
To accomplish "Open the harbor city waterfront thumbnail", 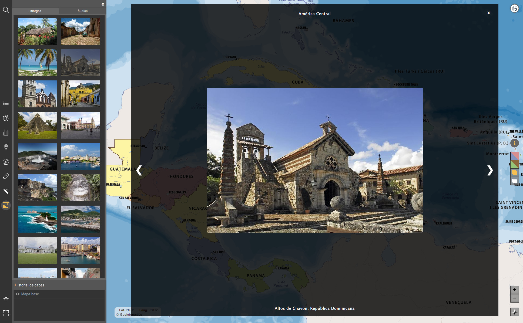I will [80, 157].
